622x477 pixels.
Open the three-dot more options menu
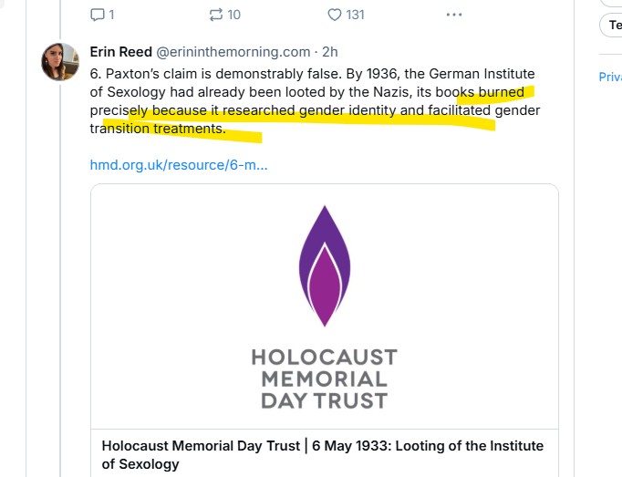[x=453, y=15]
